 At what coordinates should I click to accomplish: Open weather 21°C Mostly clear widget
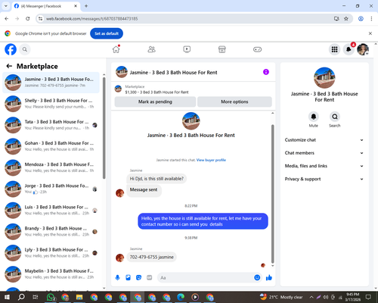(x=281, y=297)
